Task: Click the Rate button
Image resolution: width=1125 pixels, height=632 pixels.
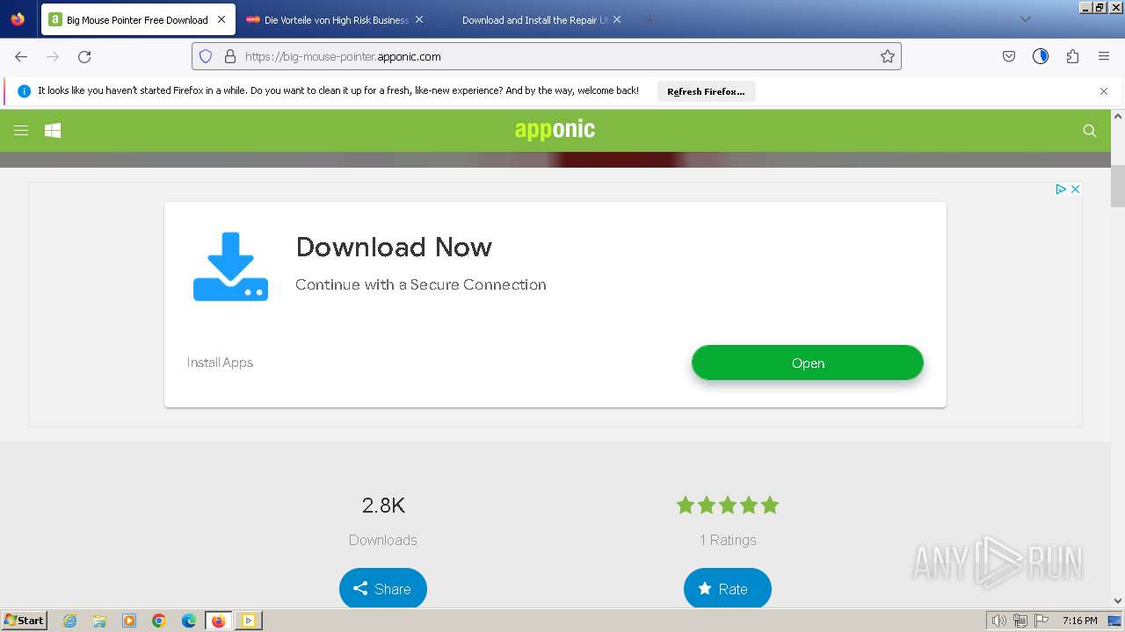Action: (728, 588)
